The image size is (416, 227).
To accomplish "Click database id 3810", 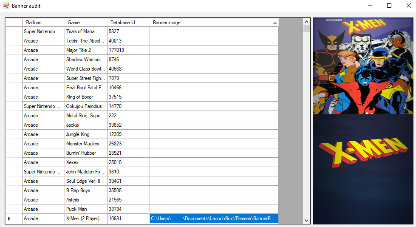I will point(128,172).
